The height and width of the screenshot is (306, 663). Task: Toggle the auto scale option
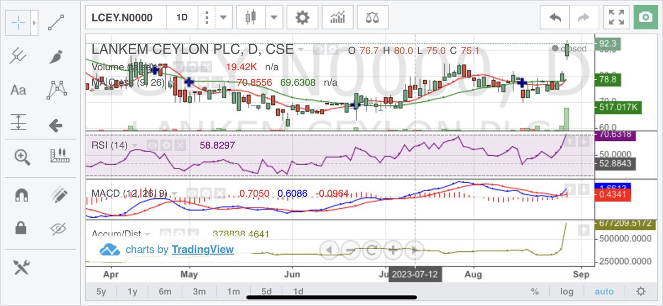604,292
